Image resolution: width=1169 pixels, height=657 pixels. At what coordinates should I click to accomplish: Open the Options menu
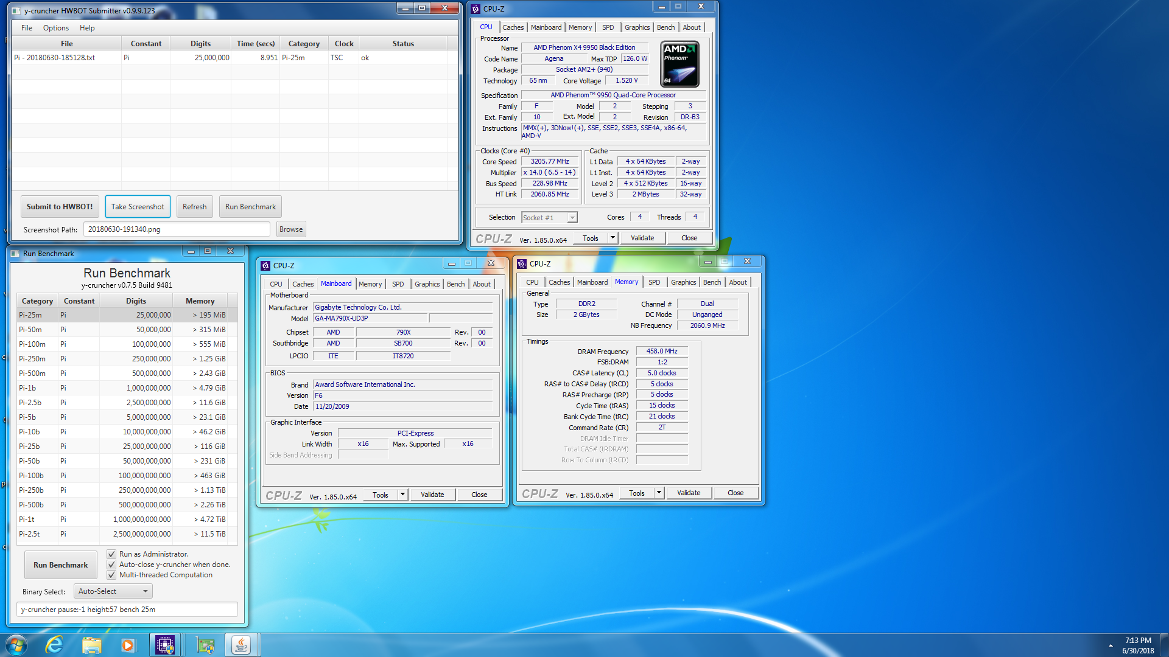[x=56, y=28]
